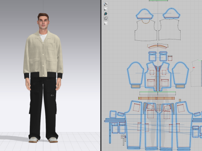Click the texture surface display icon
The width and height of the screenshot is (202, 151).
coord(106,18)
